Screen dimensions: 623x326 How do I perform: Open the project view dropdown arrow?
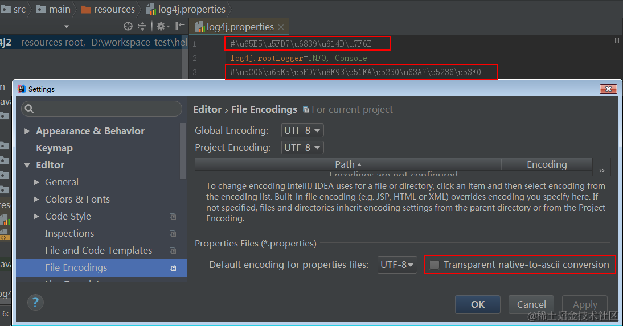[x=67, y=27]
